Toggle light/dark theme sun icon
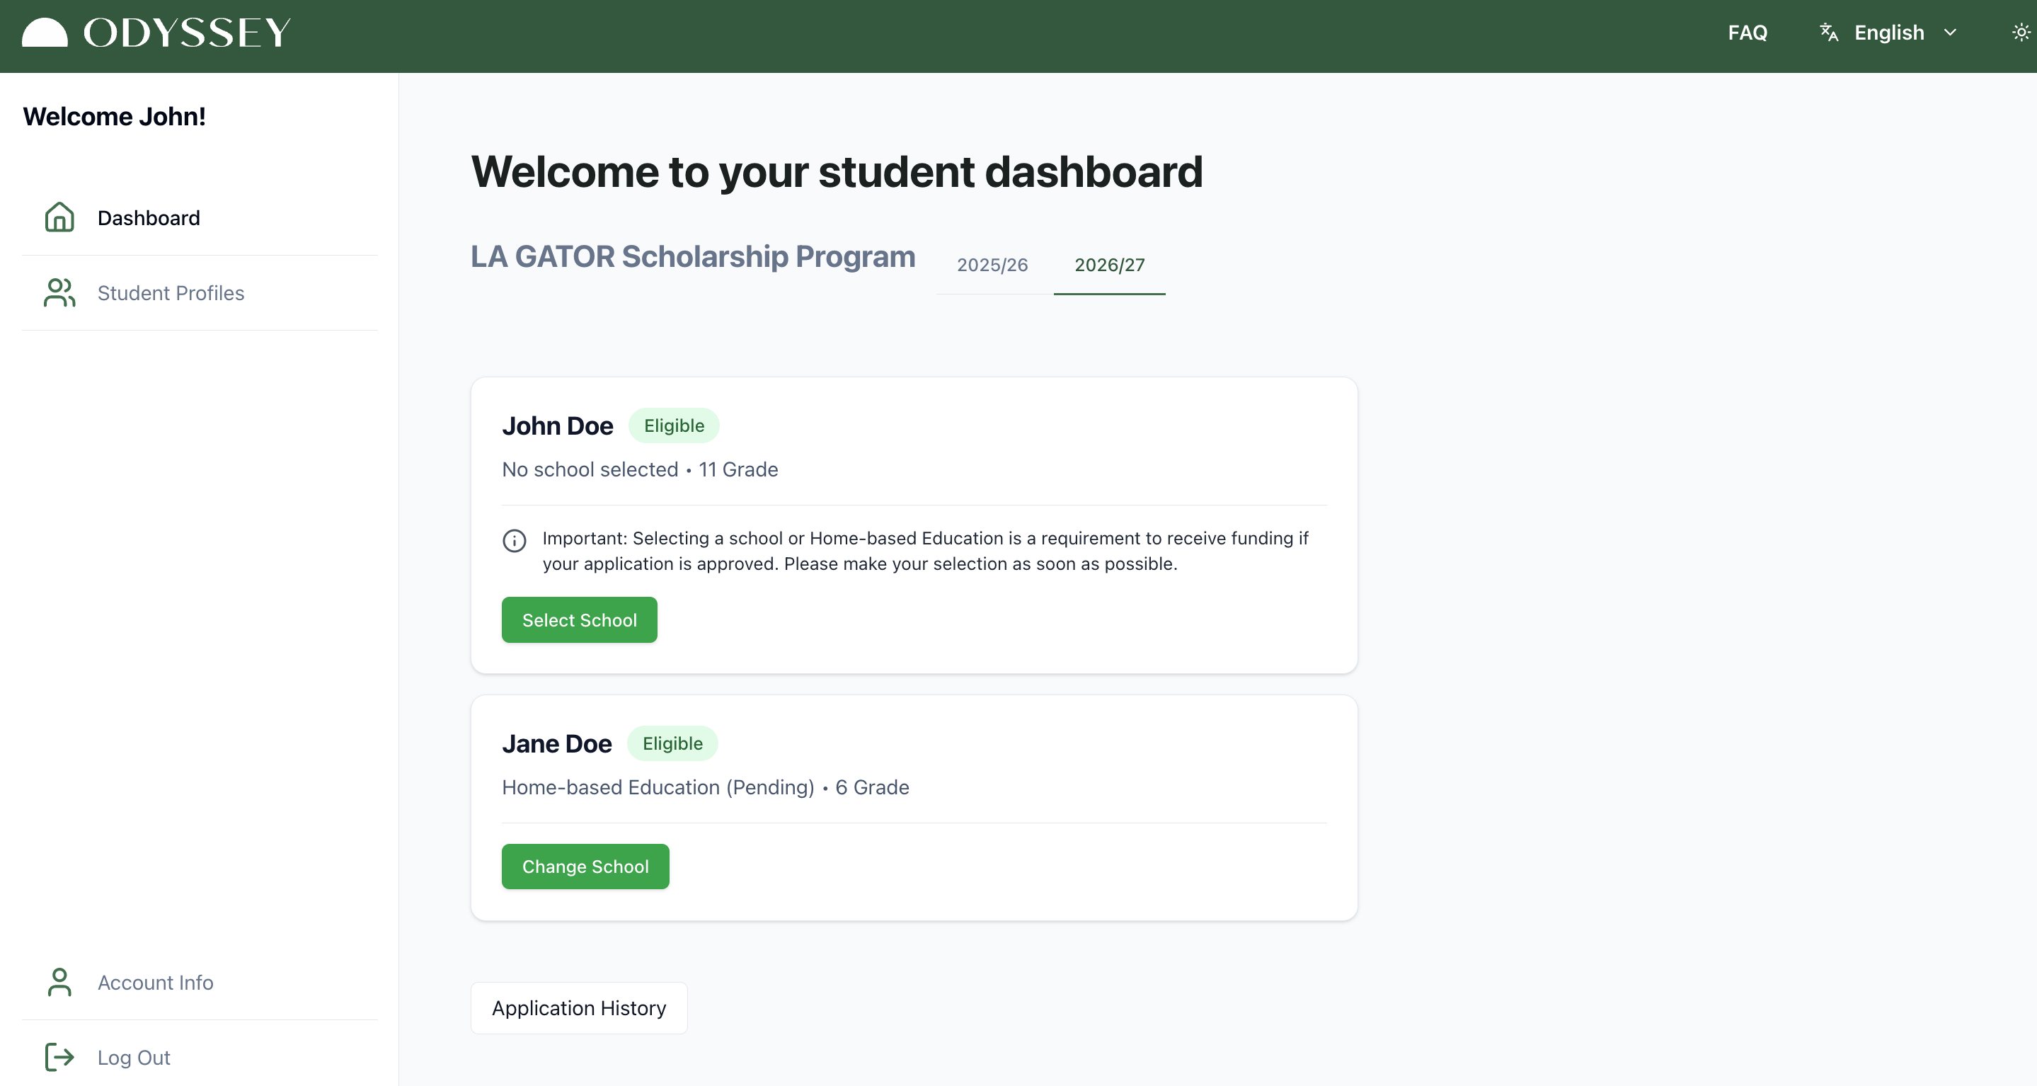The image size is (2037, 1086). coord(2021,33)
